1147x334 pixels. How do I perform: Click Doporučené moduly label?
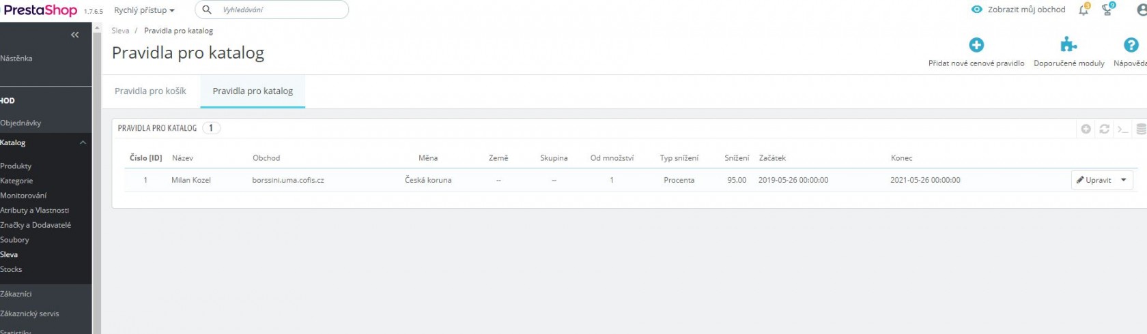point(1068,63)
